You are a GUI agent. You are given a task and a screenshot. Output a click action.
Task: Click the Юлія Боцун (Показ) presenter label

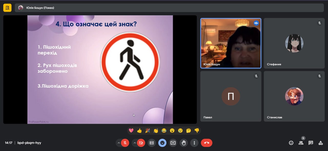pos(40,8)
